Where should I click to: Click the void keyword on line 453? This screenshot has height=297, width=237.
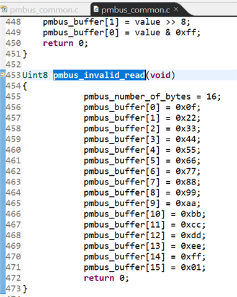[x=160, y=75]
